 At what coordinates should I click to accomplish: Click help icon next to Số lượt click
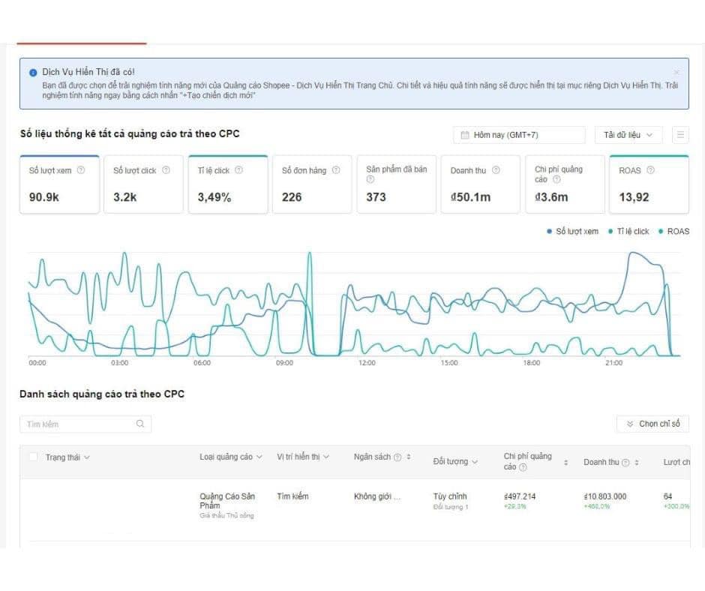tap(166, 170)
